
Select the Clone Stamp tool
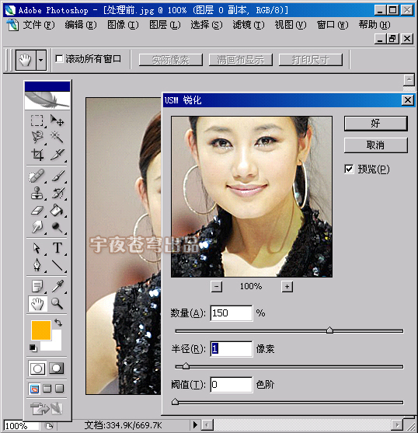[37, 193]
